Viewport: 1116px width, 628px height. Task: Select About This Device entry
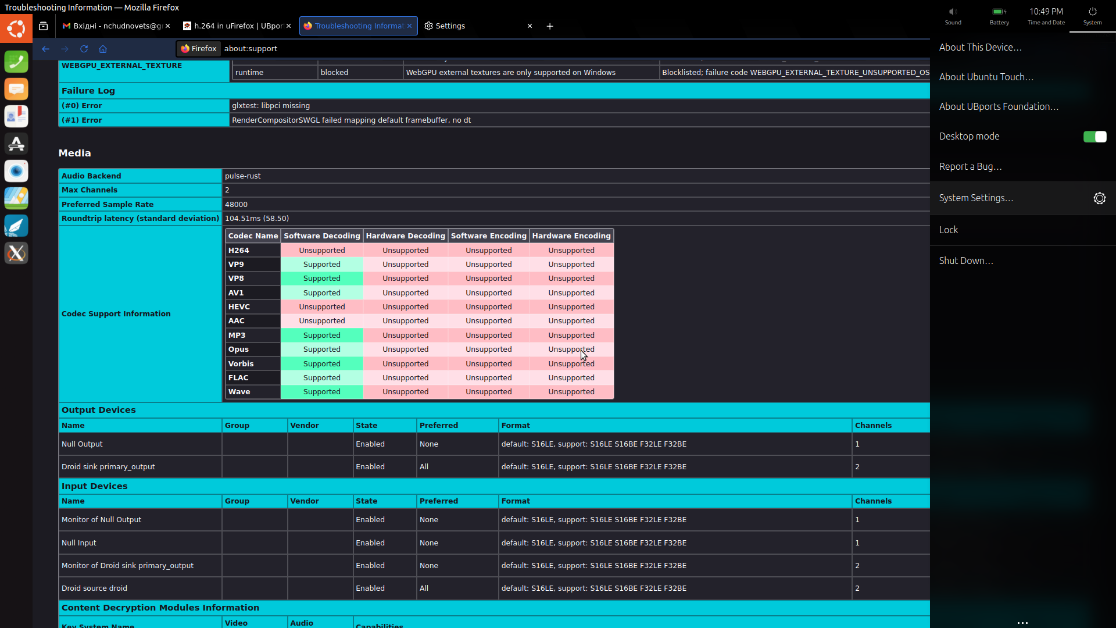(980, 48)
